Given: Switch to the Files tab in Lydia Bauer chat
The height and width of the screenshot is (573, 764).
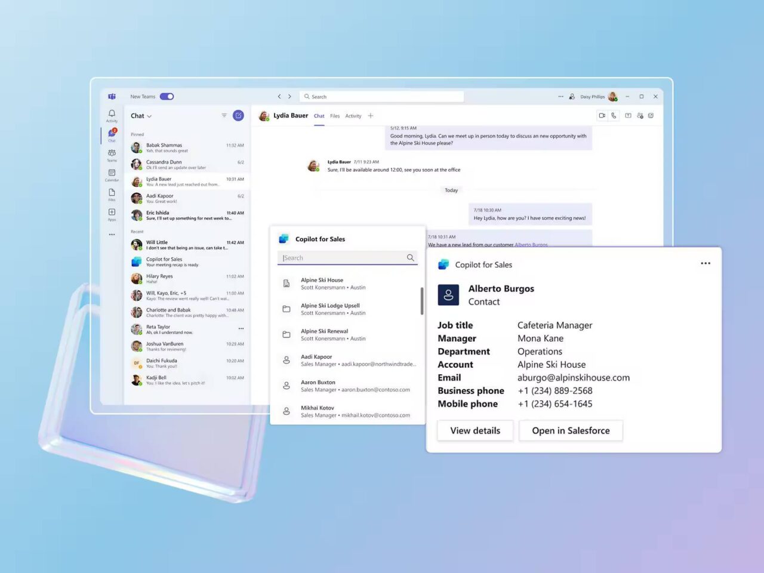Looking at the screenshot, I should 335,116.
